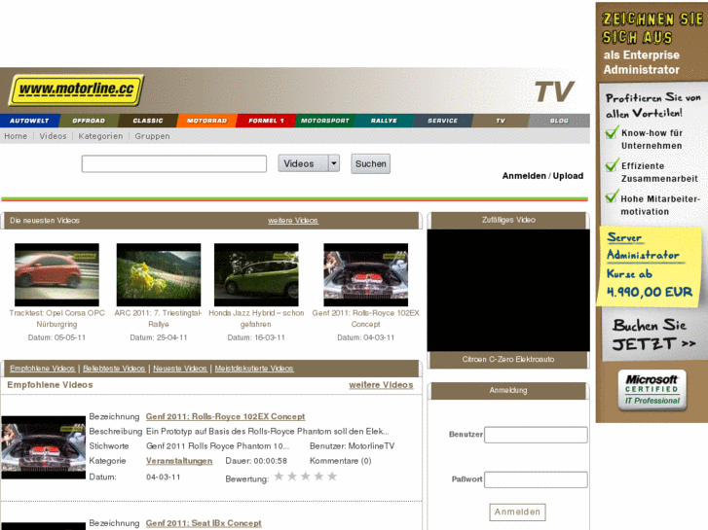Click the Anmelden link near Upload
This screenshot has width=708, height=530.
pos(524,176)
